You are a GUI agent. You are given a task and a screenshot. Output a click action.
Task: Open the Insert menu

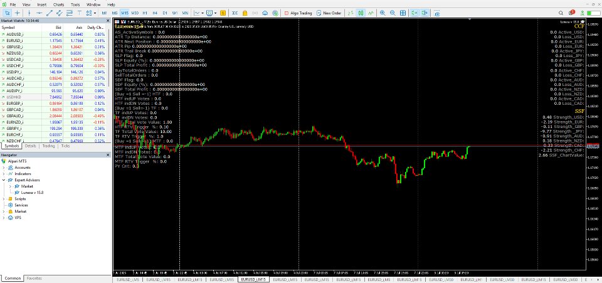[x=42, y=4]
